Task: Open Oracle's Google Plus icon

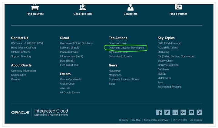Action: click(183, 112)
